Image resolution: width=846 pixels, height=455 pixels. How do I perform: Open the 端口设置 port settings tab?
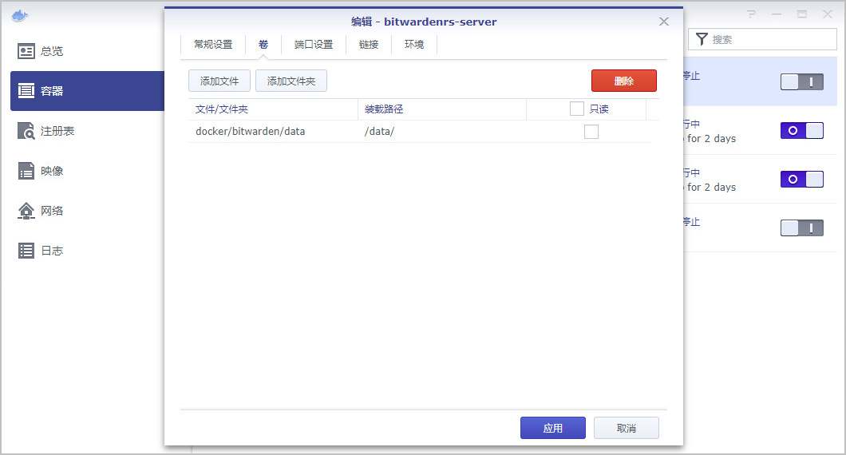point(314,44)
